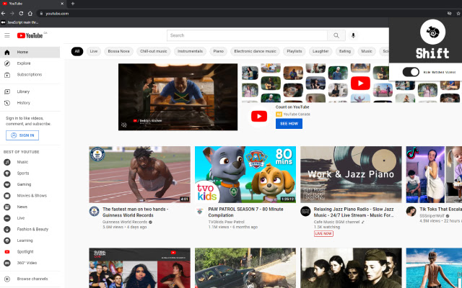Open Relaxing Jazz Piano Radio title
The width and height of the screenshot is (462, 288).
coord(354,212)
